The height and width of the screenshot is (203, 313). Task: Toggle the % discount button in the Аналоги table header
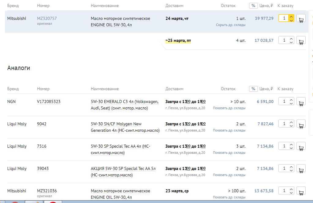click(x=253, y=89)
